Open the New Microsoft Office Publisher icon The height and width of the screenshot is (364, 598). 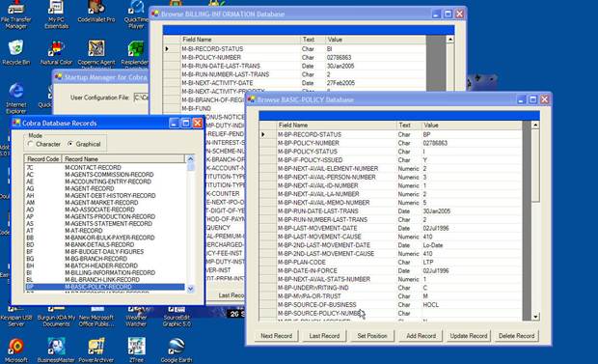click(x=96, y=317)
